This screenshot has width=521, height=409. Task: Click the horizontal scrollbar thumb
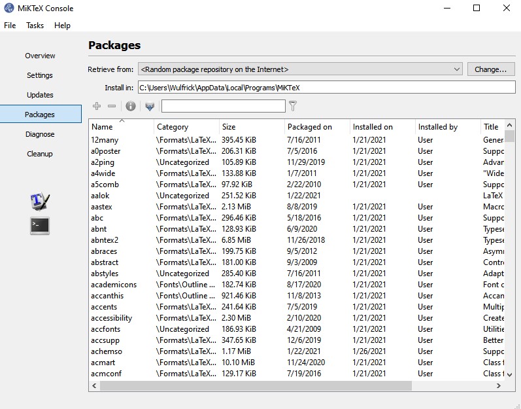tap(256, 385)
